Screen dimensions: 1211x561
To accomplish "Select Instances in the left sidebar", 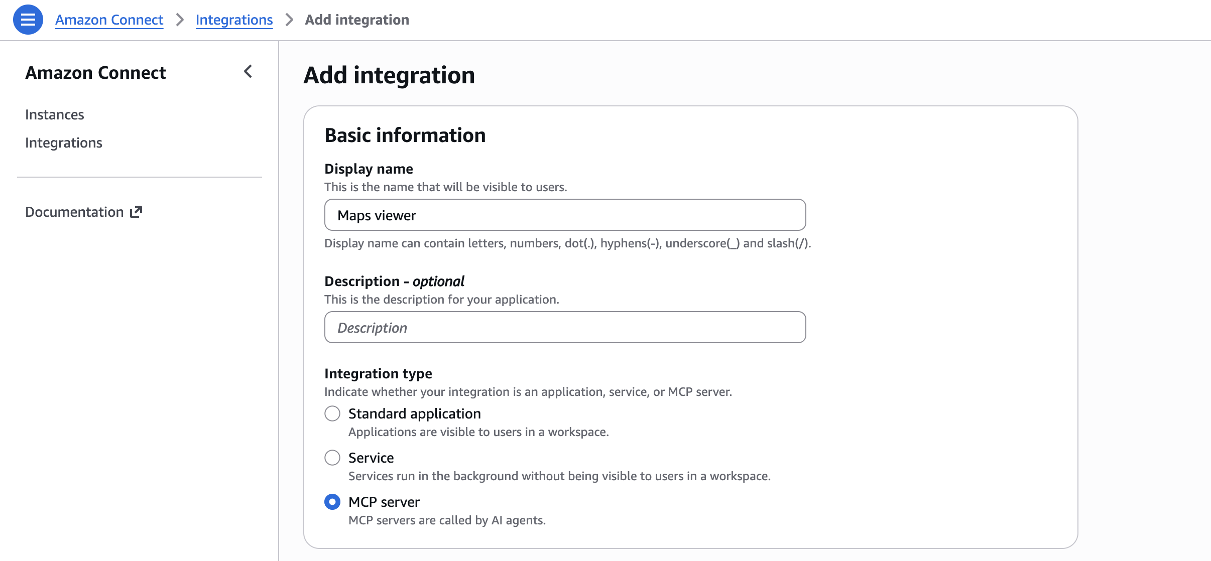I will (55, 114).
